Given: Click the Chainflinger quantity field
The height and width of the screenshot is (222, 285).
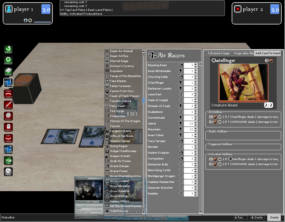Looking at the screenshot, I should [x=189, y=83].
